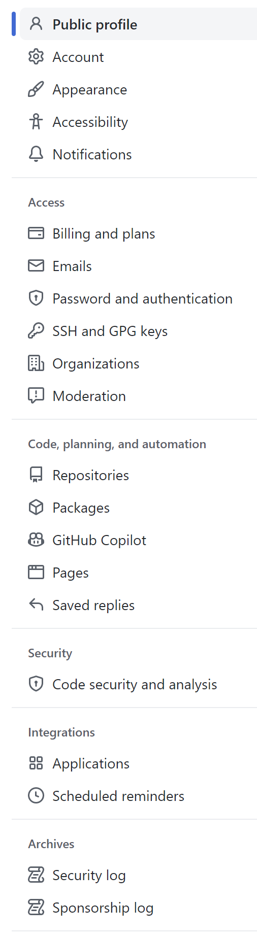This screenshot has height=938, width=257.
Task: Click the Billing and plans credit card icon
Action: 36,233
